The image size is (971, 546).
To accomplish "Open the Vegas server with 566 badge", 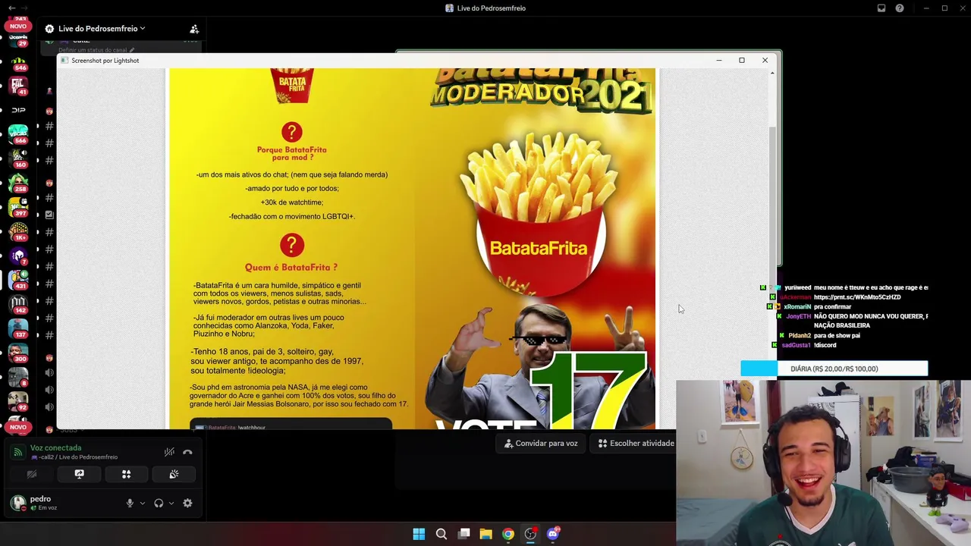I will pyautogui.click(x=18, y=134).
